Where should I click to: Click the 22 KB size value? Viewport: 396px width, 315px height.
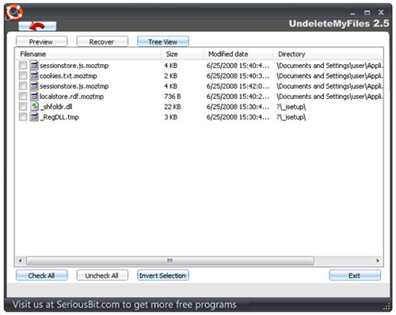(x=173, y=107)
